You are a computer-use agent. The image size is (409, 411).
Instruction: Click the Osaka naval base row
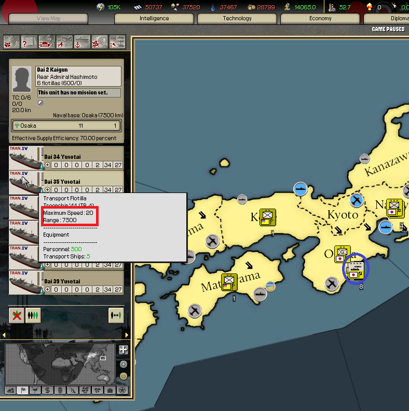pyautogui.click(x=66, y=126)
